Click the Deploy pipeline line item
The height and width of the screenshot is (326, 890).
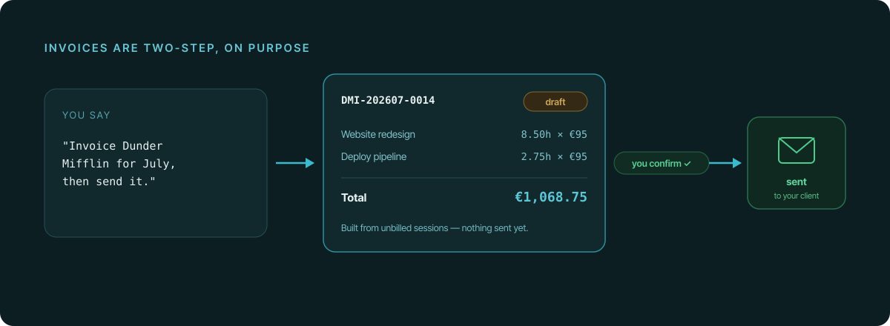tap(374, 157)
